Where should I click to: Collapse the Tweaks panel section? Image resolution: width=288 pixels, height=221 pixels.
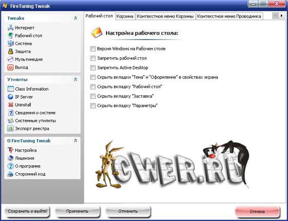pos(76,18)
